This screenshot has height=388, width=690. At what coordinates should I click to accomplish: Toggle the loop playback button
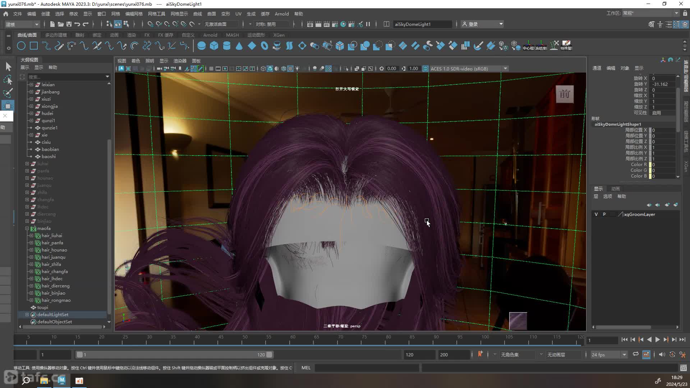pos(636,354)
